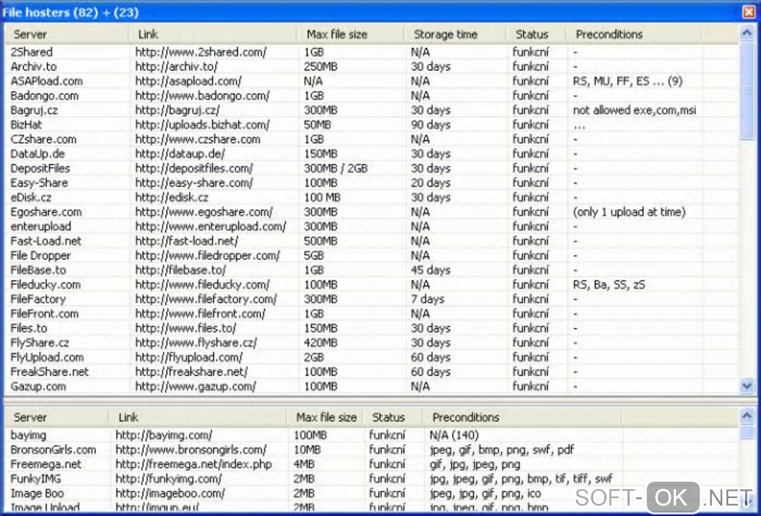
Task: Select the Egoshare.com server row
Action: coord(372,212)
